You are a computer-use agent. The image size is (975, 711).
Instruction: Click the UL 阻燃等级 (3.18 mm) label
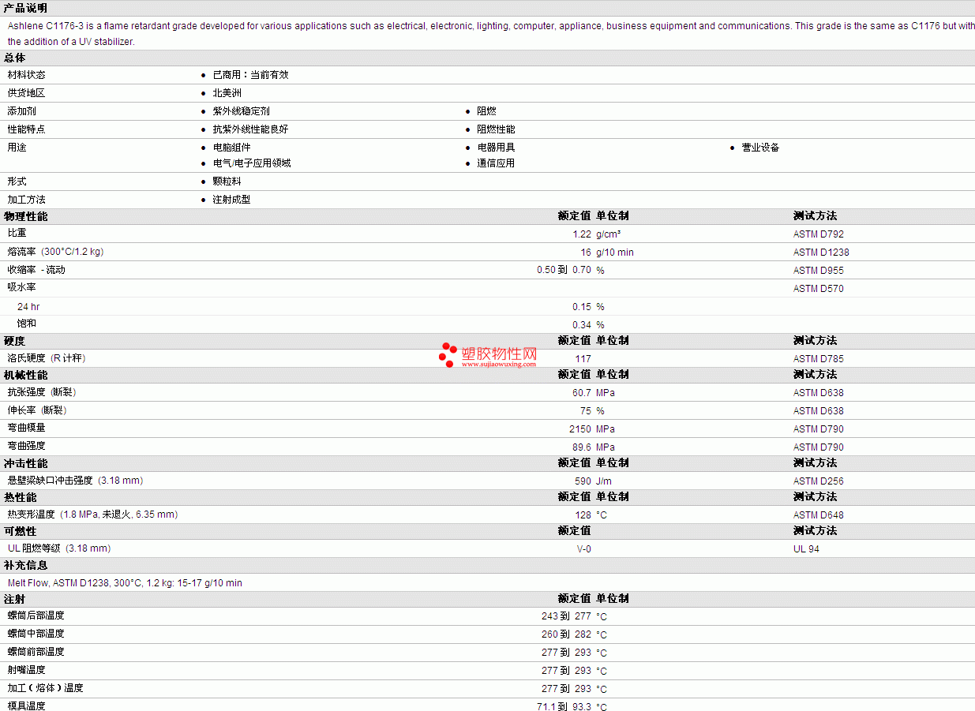click(59, 548)
